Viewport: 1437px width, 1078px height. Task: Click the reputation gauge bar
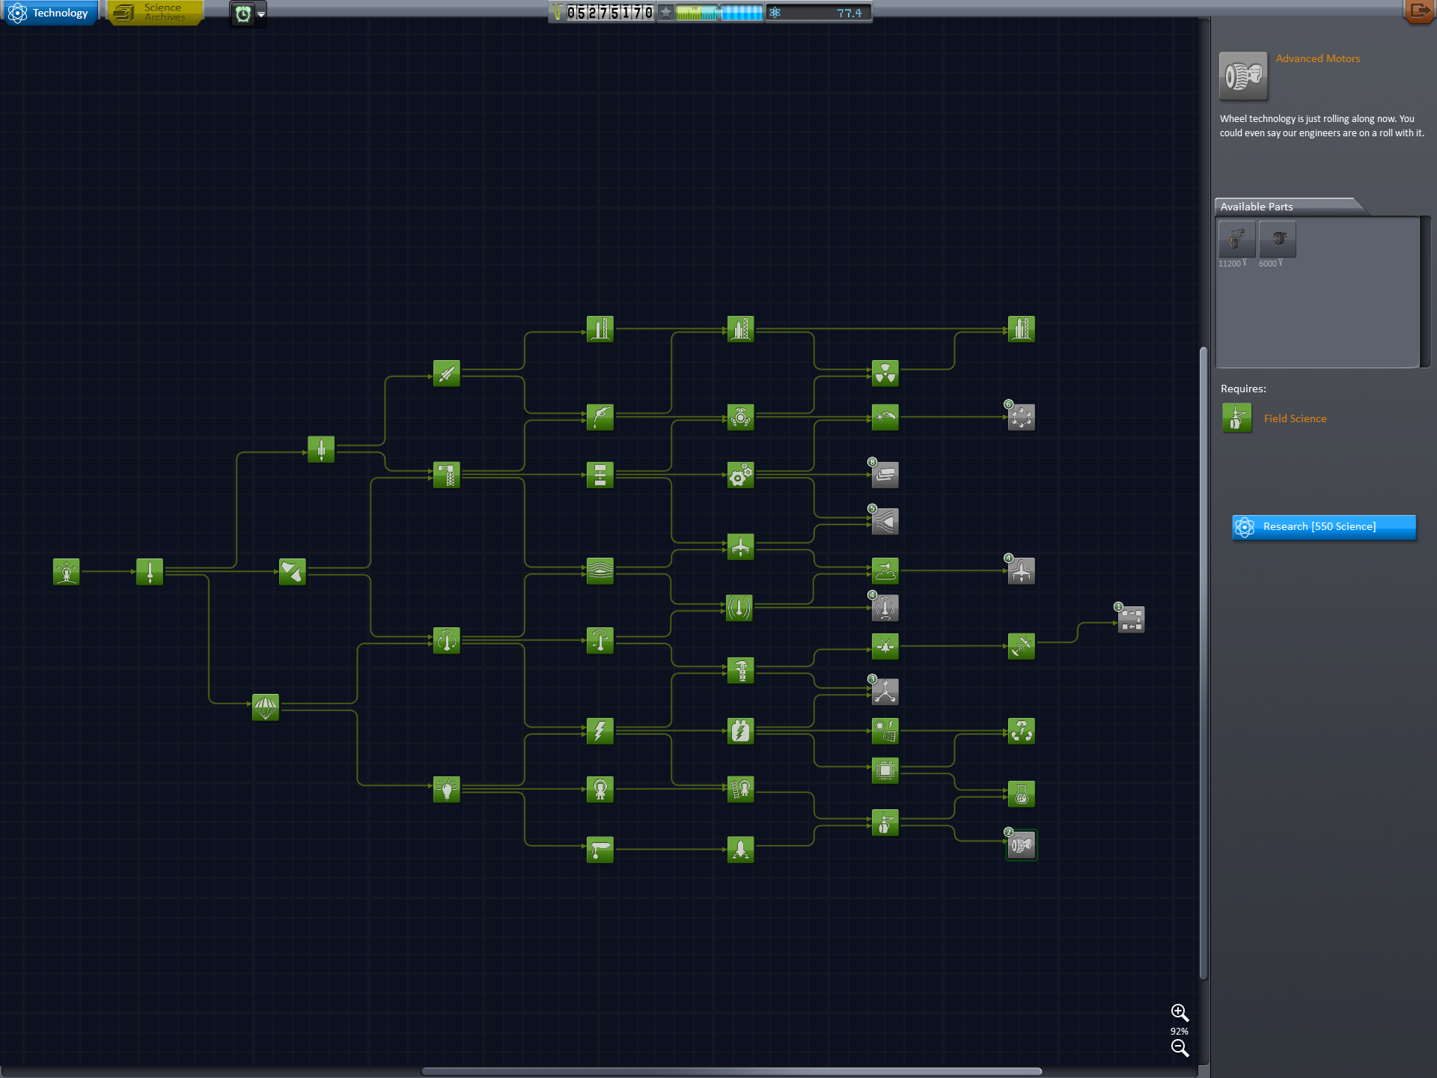click(718, 13)
